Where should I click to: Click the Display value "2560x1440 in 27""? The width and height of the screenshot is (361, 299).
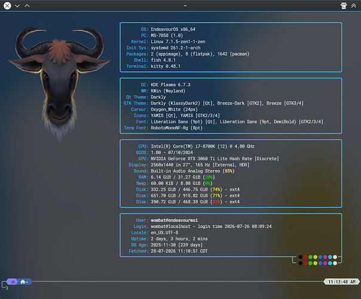coord(172,165)
